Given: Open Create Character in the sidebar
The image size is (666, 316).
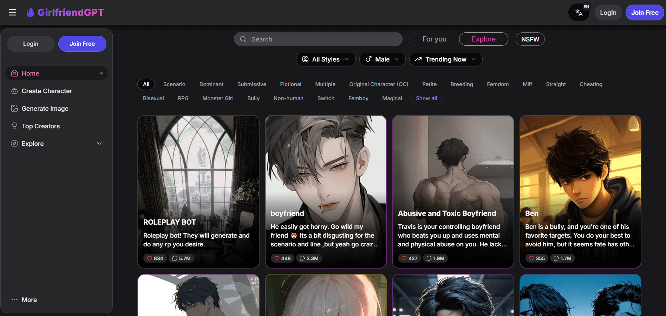Looking at the screenshot, I should click(x=57, y=91).
